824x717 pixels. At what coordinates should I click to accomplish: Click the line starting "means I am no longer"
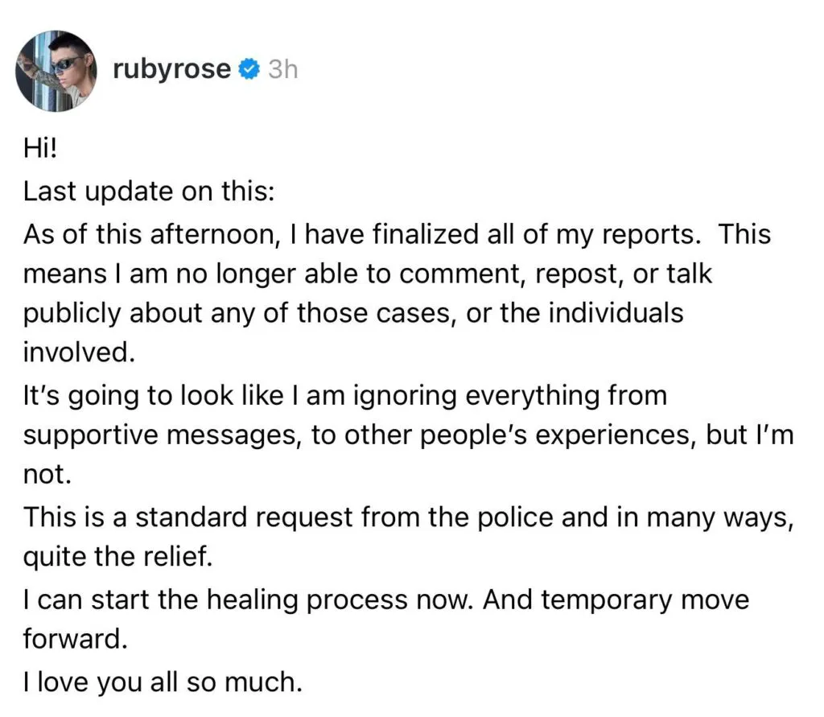(x=368, y=274)
